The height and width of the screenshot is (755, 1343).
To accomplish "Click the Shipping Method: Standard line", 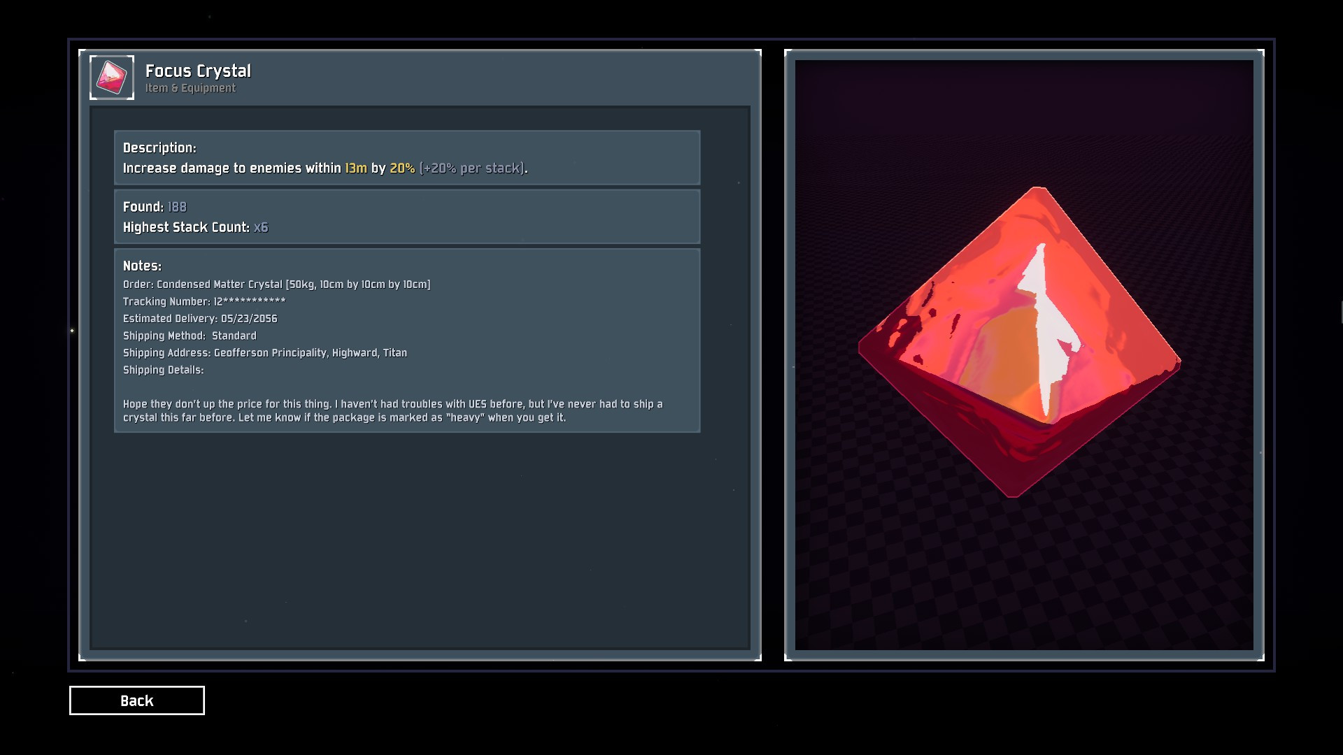I will click(x=190, y=336).
